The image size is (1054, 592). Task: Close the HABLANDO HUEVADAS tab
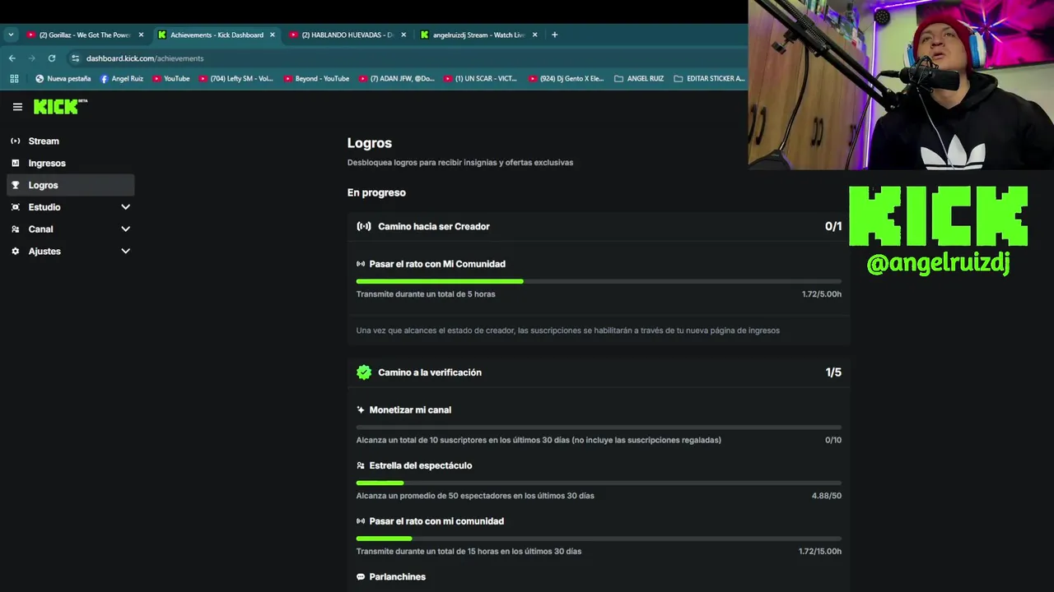coord(403,35)
